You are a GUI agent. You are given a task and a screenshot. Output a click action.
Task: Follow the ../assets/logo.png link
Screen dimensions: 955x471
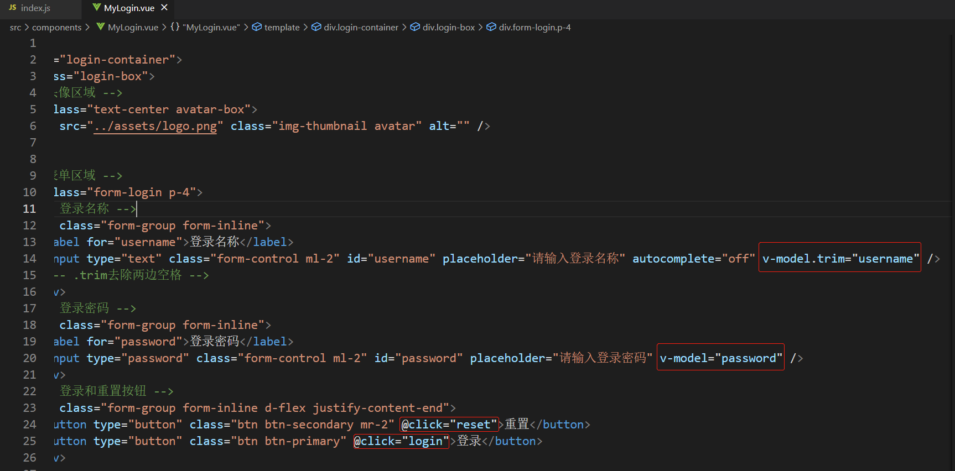click(x=155, y=127)
